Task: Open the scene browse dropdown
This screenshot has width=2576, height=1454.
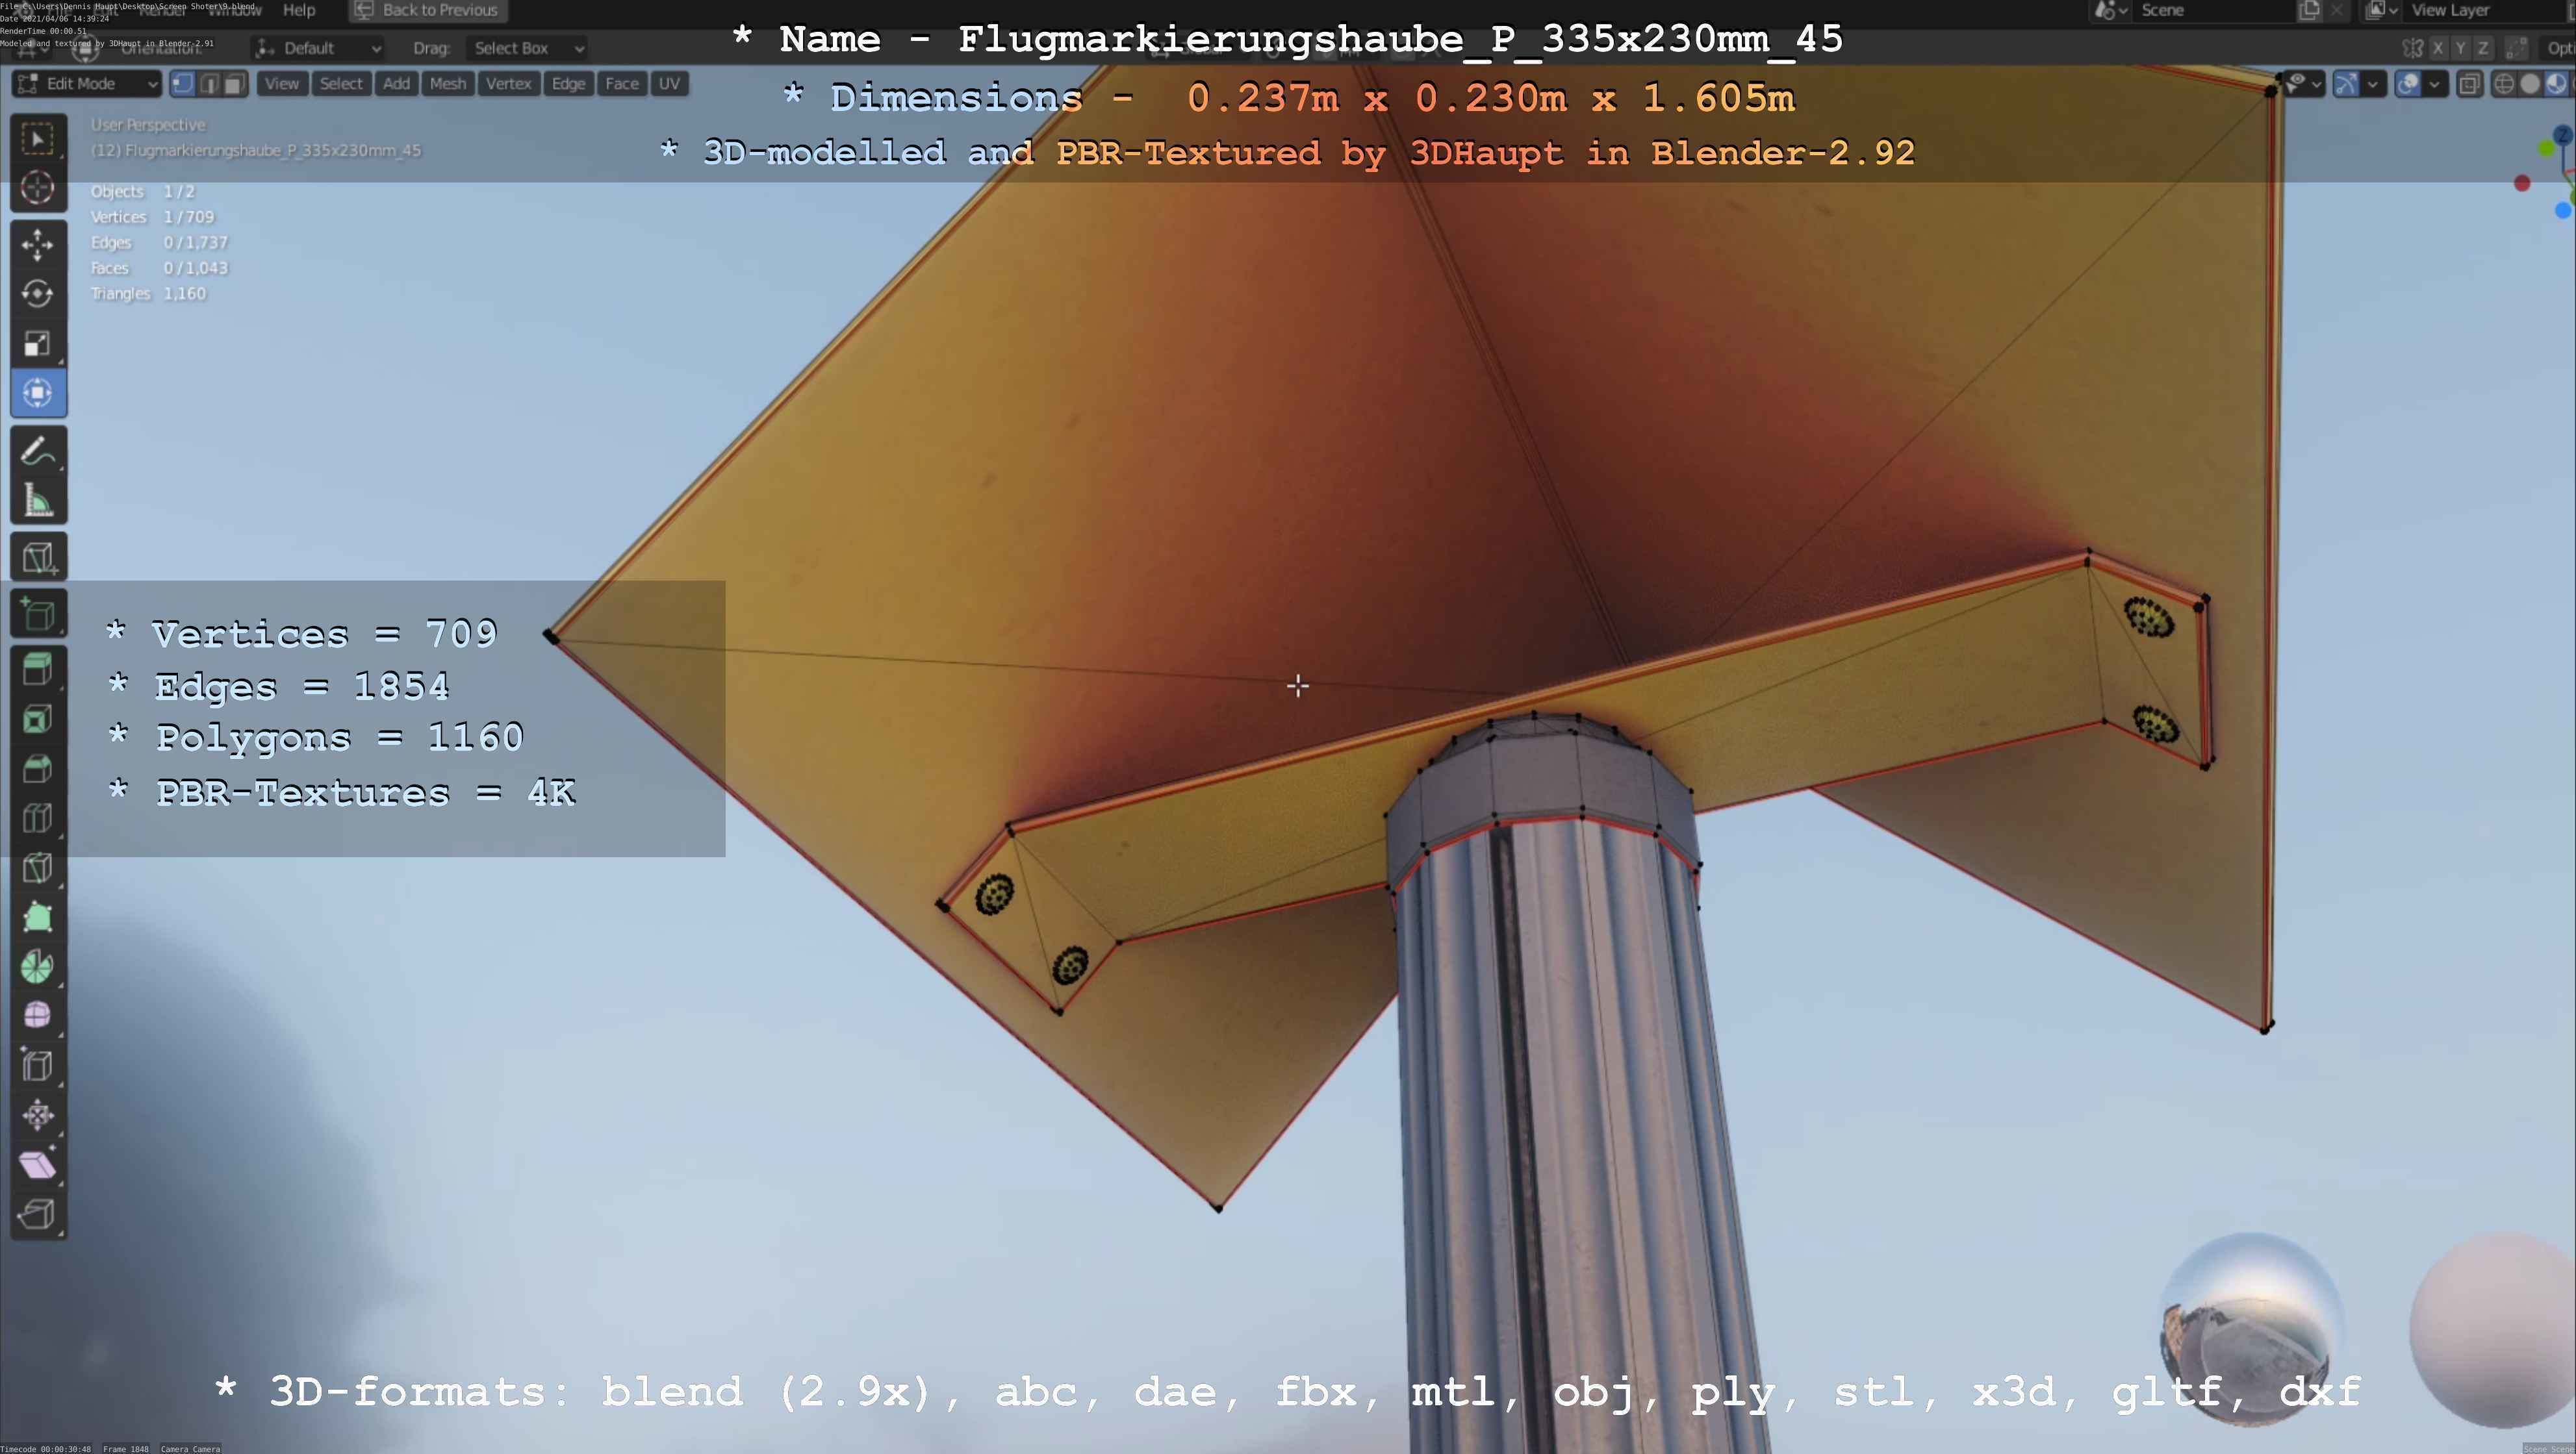Action: (x=2110, y=10)
